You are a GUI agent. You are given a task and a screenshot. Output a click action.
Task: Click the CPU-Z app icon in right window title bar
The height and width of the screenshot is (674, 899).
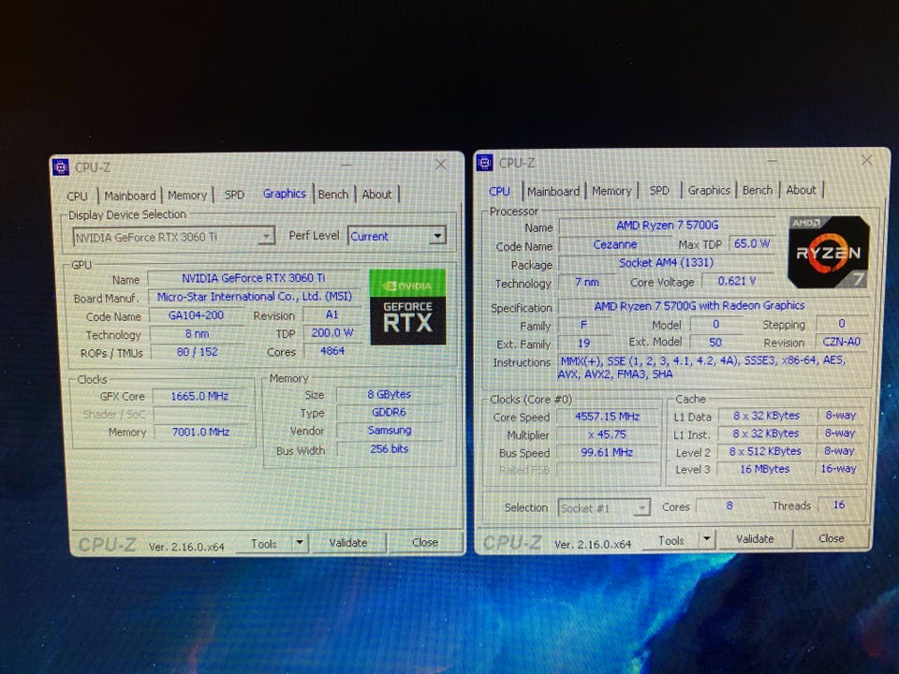(484, 163)
